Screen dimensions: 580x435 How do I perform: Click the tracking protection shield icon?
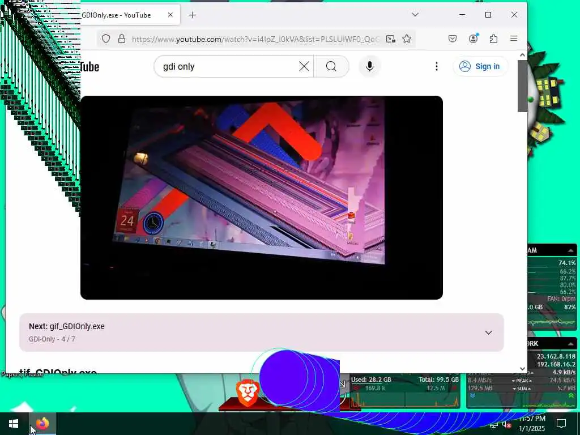pos(106,39)
